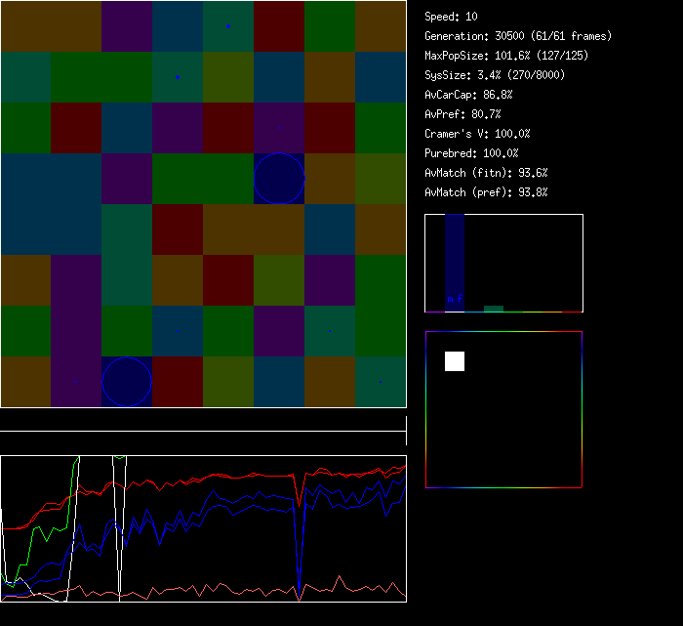Click the Speed: 10 readout

(x=451, y=17)
